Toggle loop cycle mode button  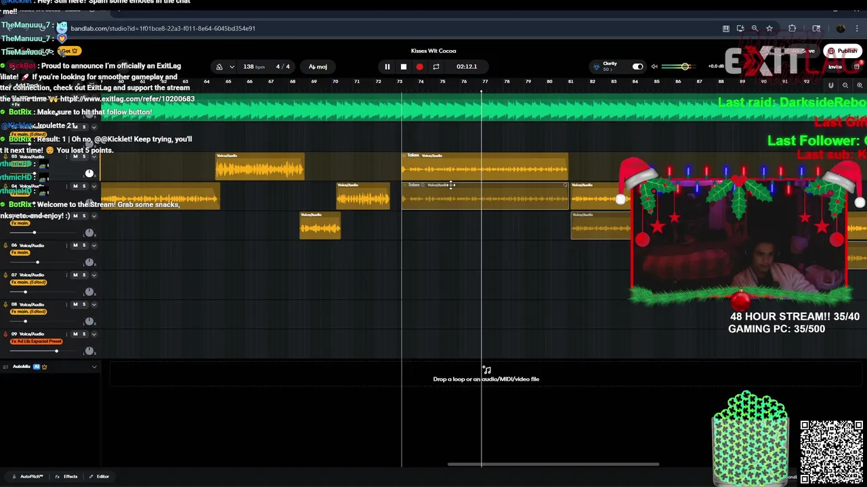436,66
